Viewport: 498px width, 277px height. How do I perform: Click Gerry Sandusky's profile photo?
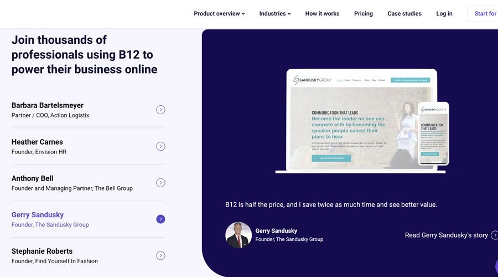pos(238,235)
